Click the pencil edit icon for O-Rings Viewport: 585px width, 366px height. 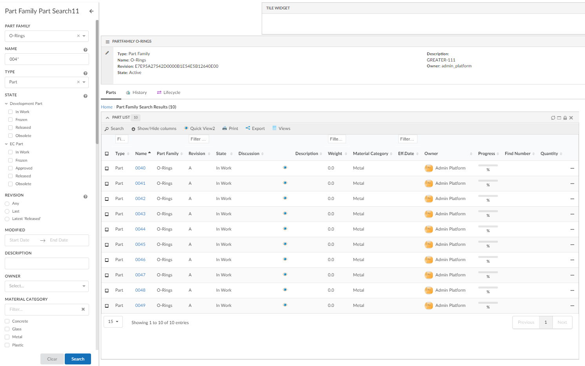[x=107, y=53]
